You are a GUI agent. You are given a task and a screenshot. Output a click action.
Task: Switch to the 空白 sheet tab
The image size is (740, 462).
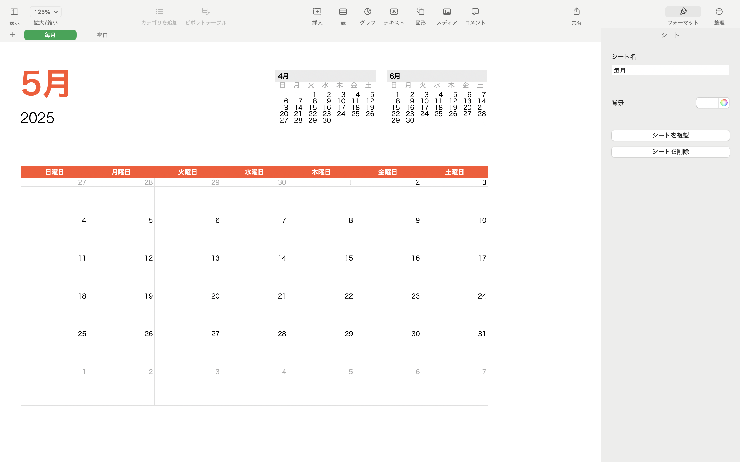click(102, 35)
